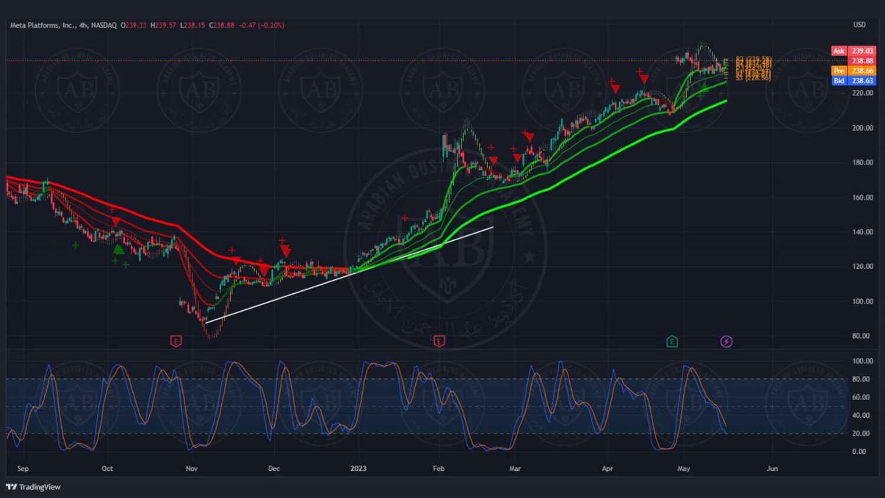Click the Nov label on time axis
Image resolution: width=885 pixels, height=498 pixels.
click(192, 468)
